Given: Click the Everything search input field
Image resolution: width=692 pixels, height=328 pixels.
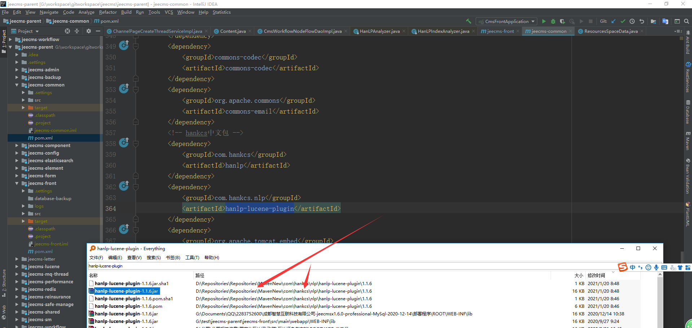Looking at the screenshot, I should coord(325,266).
